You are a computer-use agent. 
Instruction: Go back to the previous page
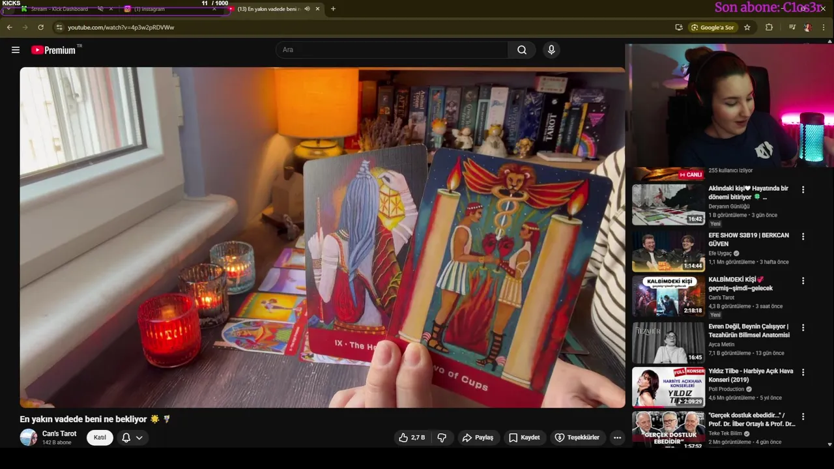pos(9,27)
